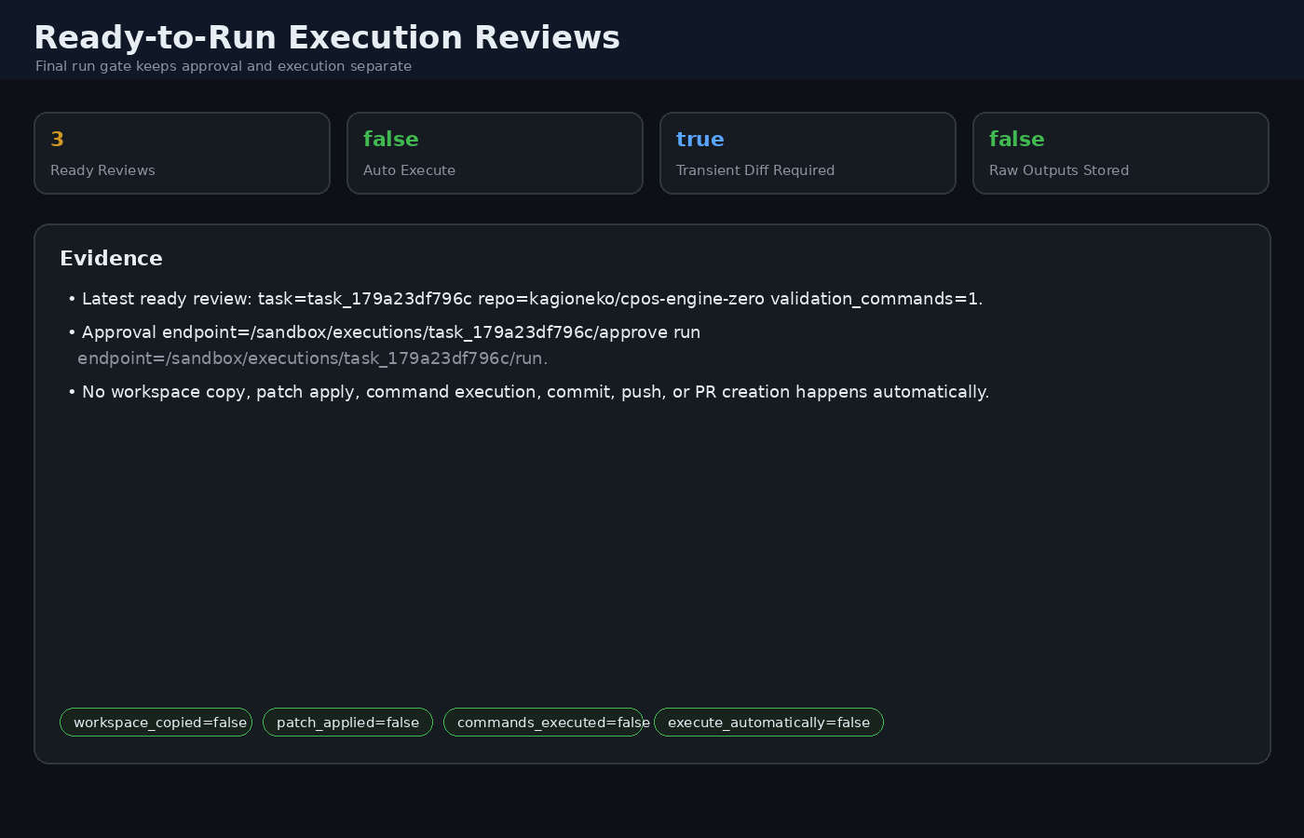The width and height of the screenshot is (1304, 838).
Task: Click the run endpoint path line
Action: 313,358
